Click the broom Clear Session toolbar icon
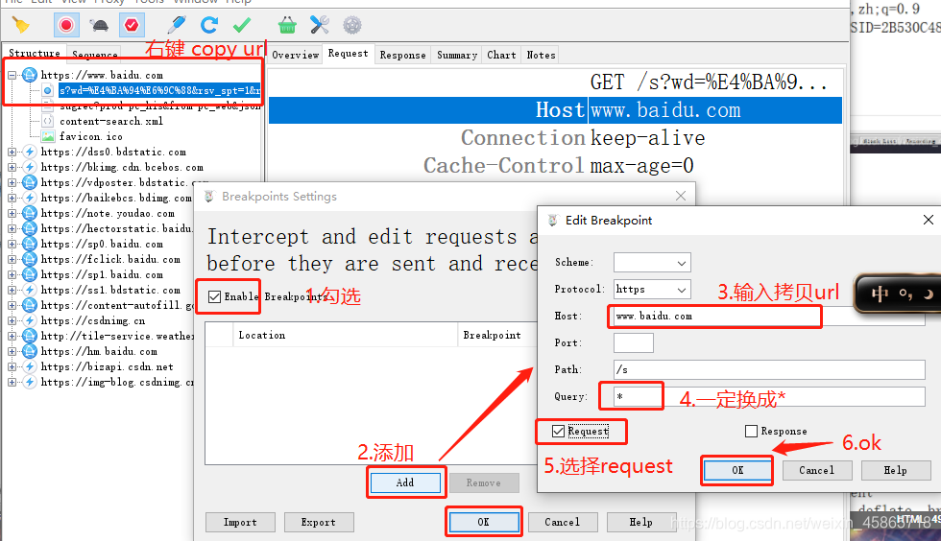 21,25
